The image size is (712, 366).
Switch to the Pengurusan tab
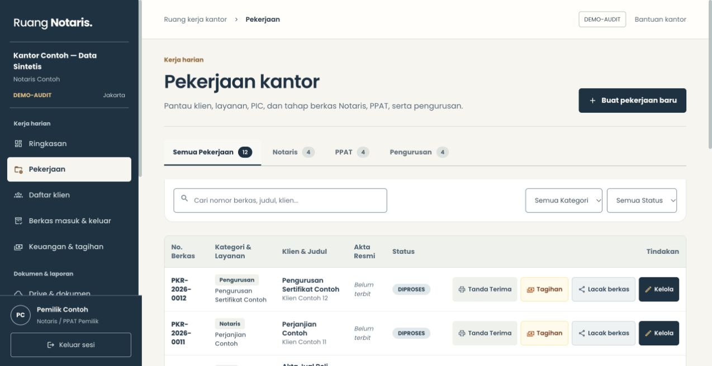click(x=419, y=152)
